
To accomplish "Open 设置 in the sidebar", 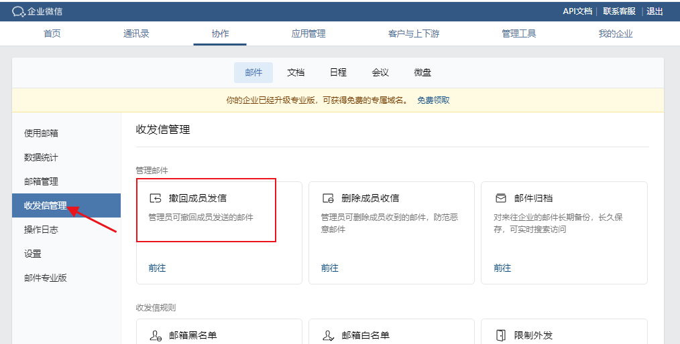I will 33,254.
